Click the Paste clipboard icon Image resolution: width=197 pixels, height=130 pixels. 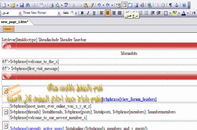86,5
